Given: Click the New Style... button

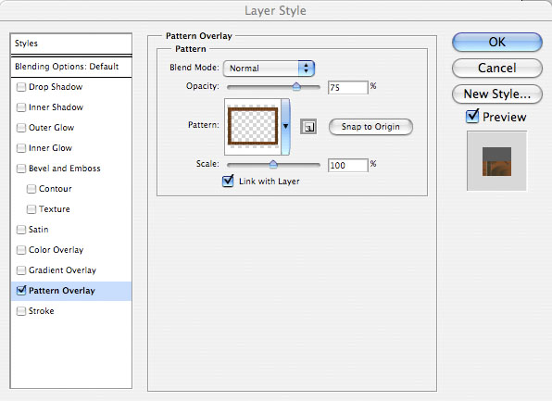Looking at the screenshot, I should [496, 94].
